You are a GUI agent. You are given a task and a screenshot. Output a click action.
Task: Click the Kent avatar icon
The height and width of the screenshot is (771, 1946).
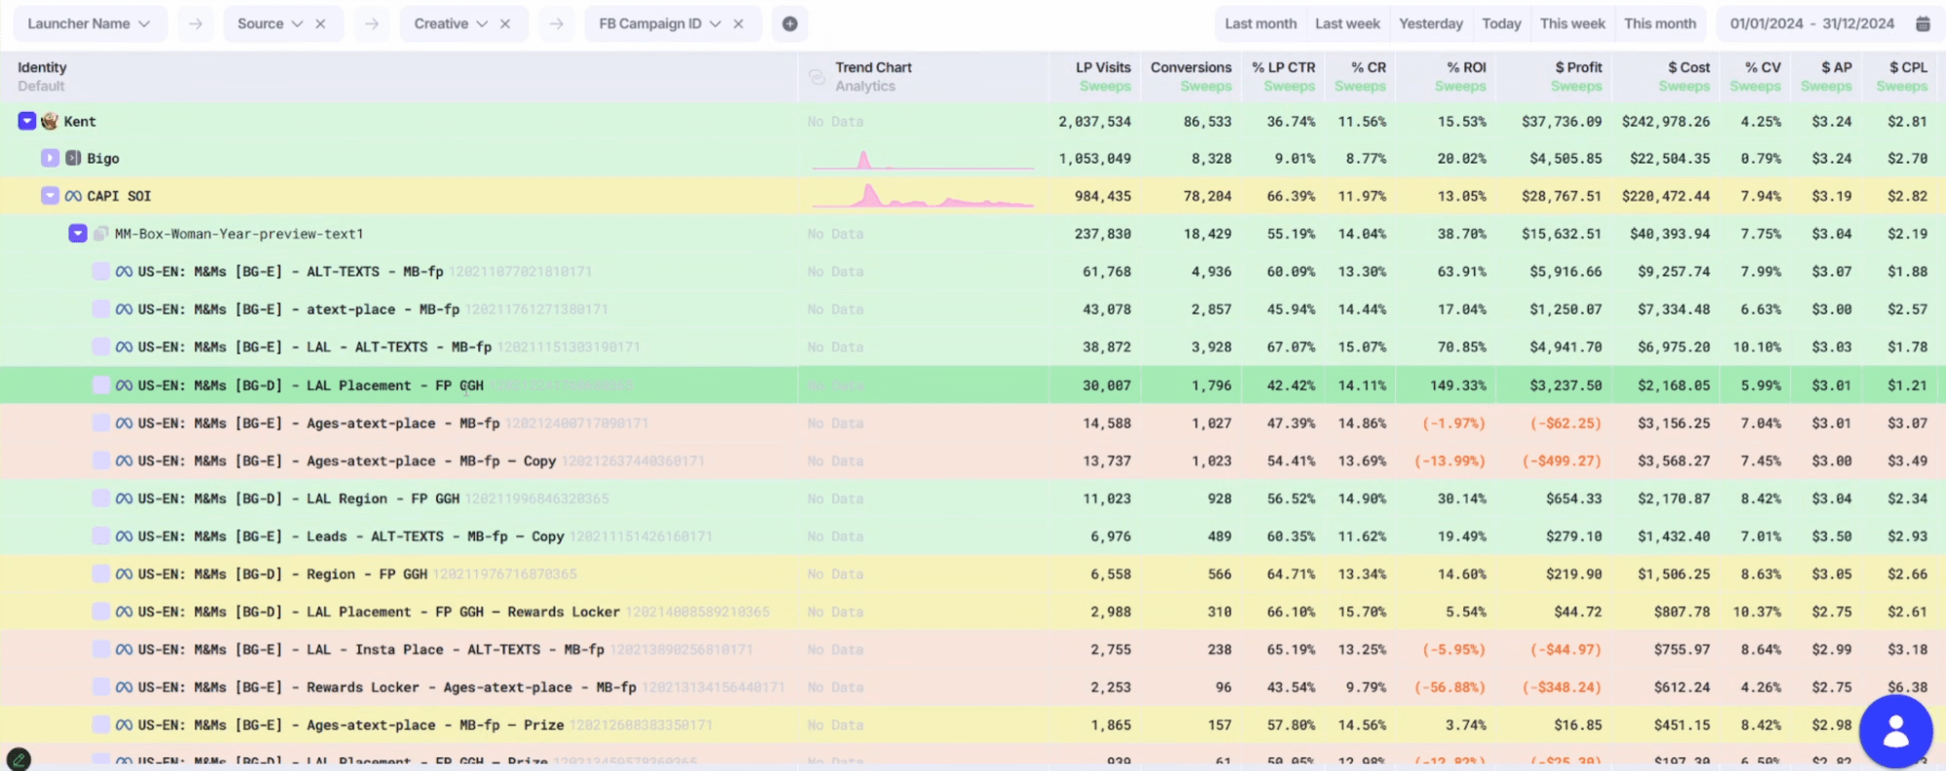pos(50,122)
